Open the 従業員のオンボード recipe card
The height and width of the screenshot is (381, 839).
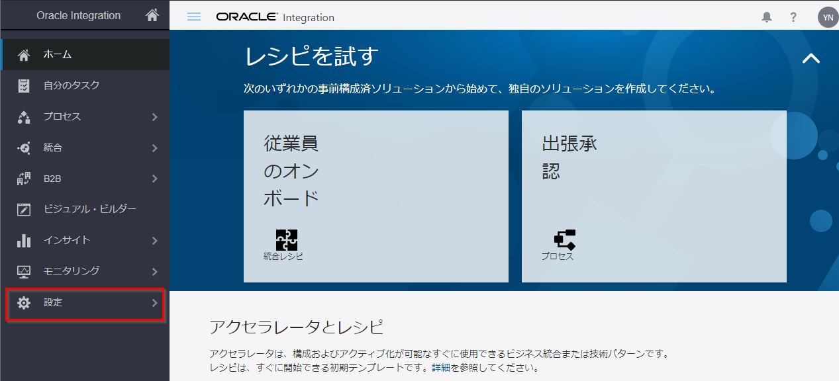click(375, 196)
